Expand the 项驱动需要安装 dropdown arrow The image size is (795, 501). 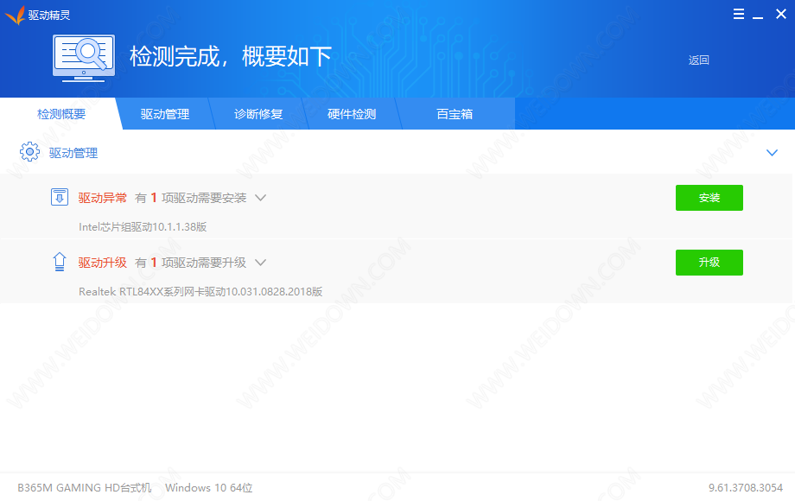coord(260,198)
